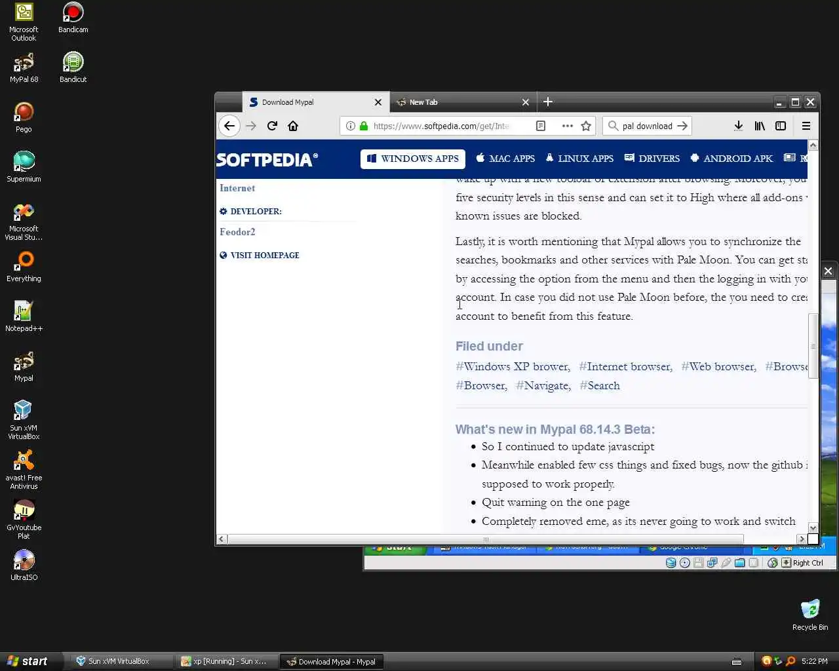Click into the 'pal download' search field

pyautogui.click(x=648, y=126)
